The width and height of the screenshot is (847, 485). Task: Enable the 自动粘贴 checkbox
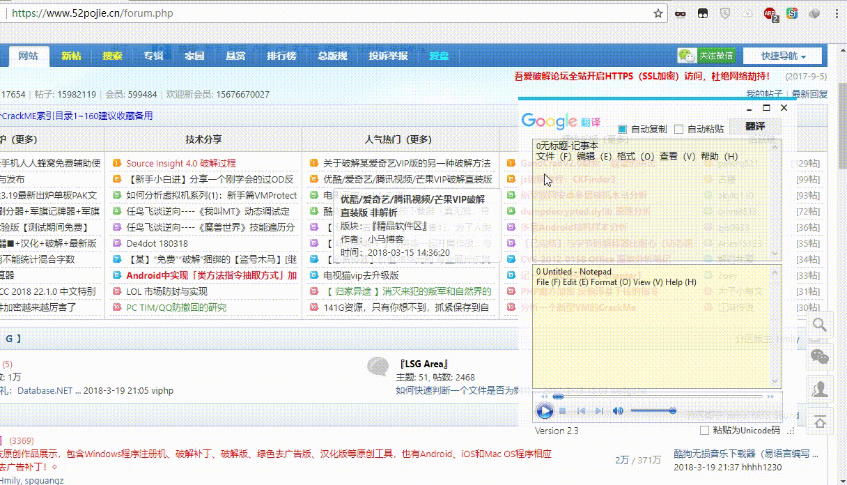680,129
